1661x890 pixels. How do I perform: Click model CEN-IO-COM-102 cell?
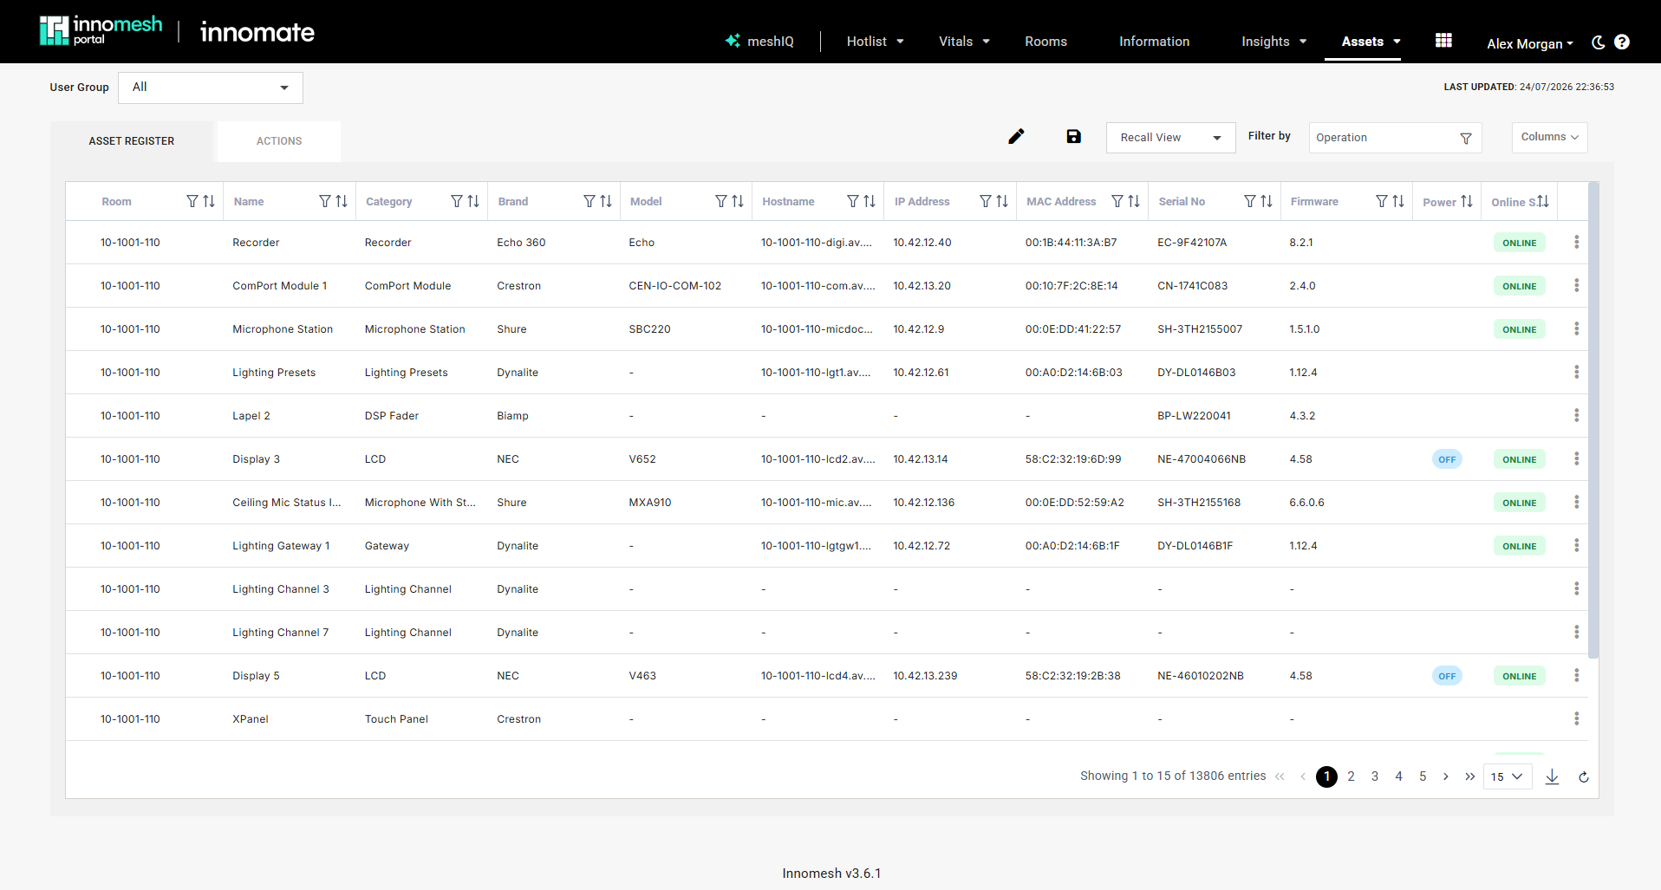point(674,286)
